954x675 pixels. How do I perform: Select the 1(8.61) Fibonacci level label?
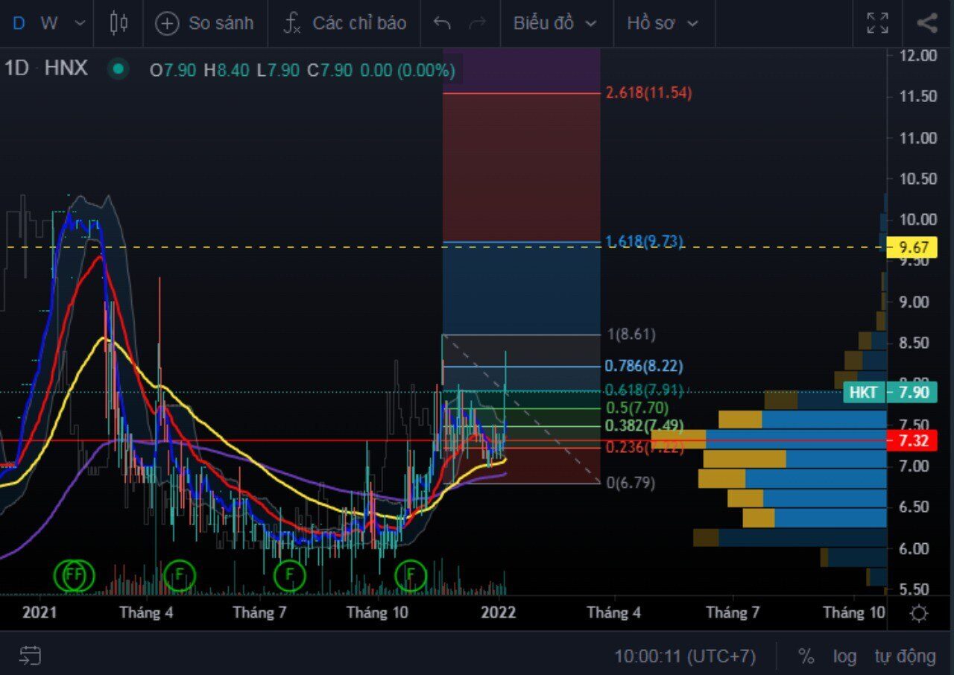631,335
